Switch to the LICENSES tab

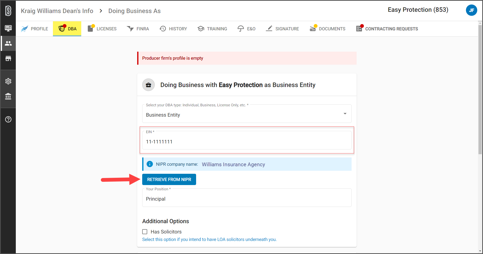coord(102,29)
